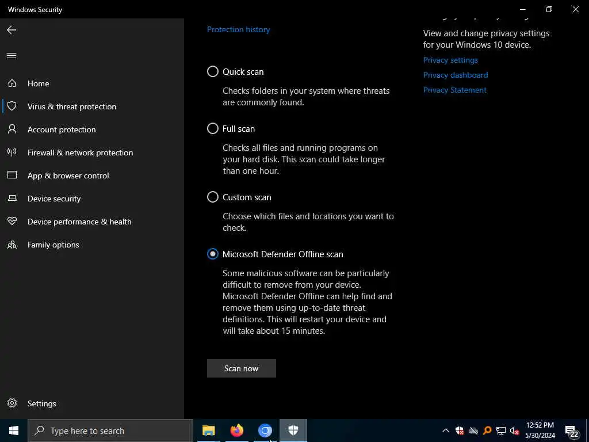Open the Privacy dashboard link
This screenshot has width=589, height=442.
456,75
